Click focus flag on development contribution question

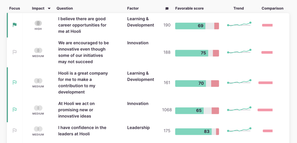(x=15, y=82)
